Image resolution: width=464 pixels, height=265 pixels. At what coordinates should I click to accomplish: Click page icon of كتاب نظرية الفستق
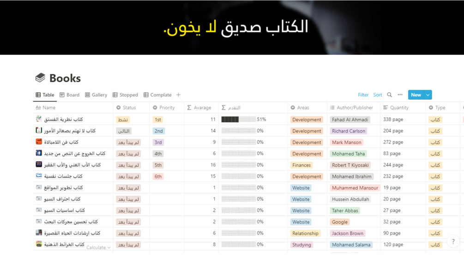coord(39,119)
